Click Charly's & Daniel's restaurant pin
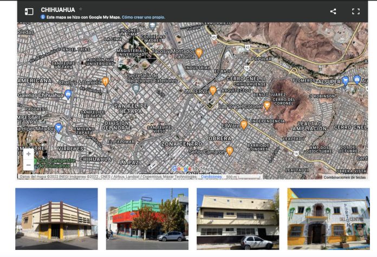The width and height of the screenshot is (377, 257). point(106,81)
